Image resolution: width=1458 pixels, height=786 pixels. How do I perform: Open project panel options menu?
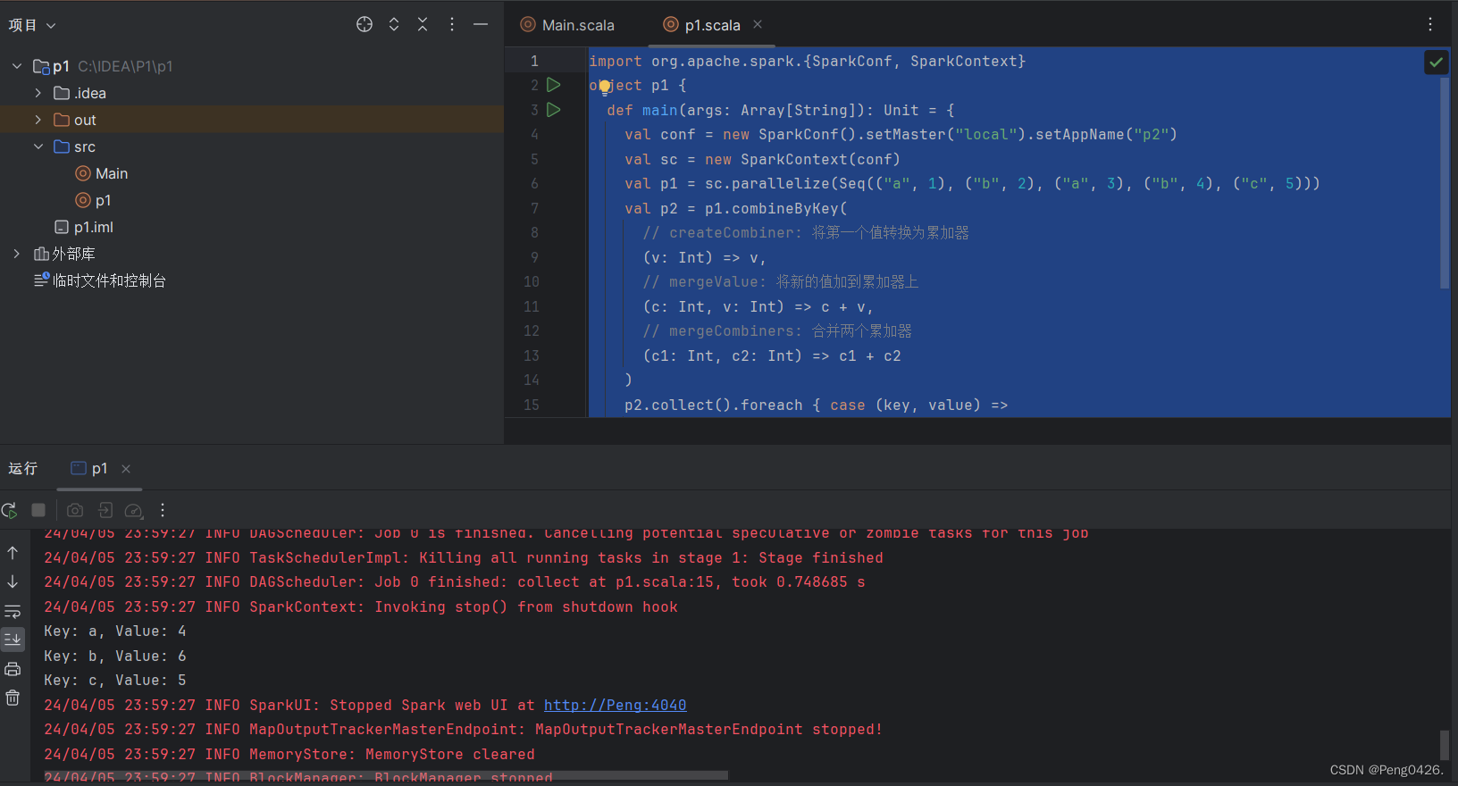[x=452, y=25]
